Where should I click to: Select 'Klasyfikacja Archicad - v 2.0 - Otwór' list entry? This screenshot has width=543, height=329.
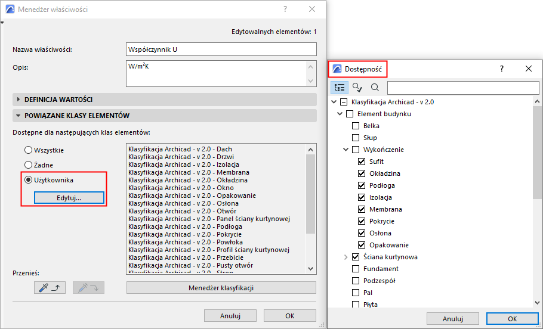pos(182,211)
